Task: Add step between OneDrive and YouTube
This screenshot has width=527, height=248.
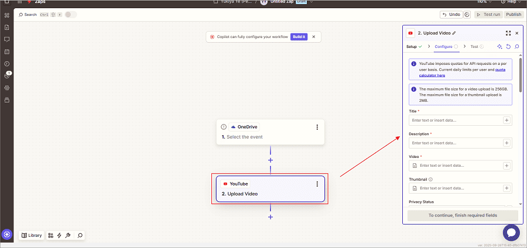Action: pyautogui.click(x=270, y=160)
